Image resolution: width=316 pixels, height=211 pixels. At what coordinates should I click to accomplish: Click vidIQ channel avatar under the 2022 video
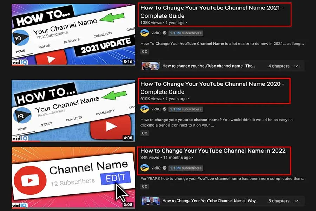tap(145, 168)
